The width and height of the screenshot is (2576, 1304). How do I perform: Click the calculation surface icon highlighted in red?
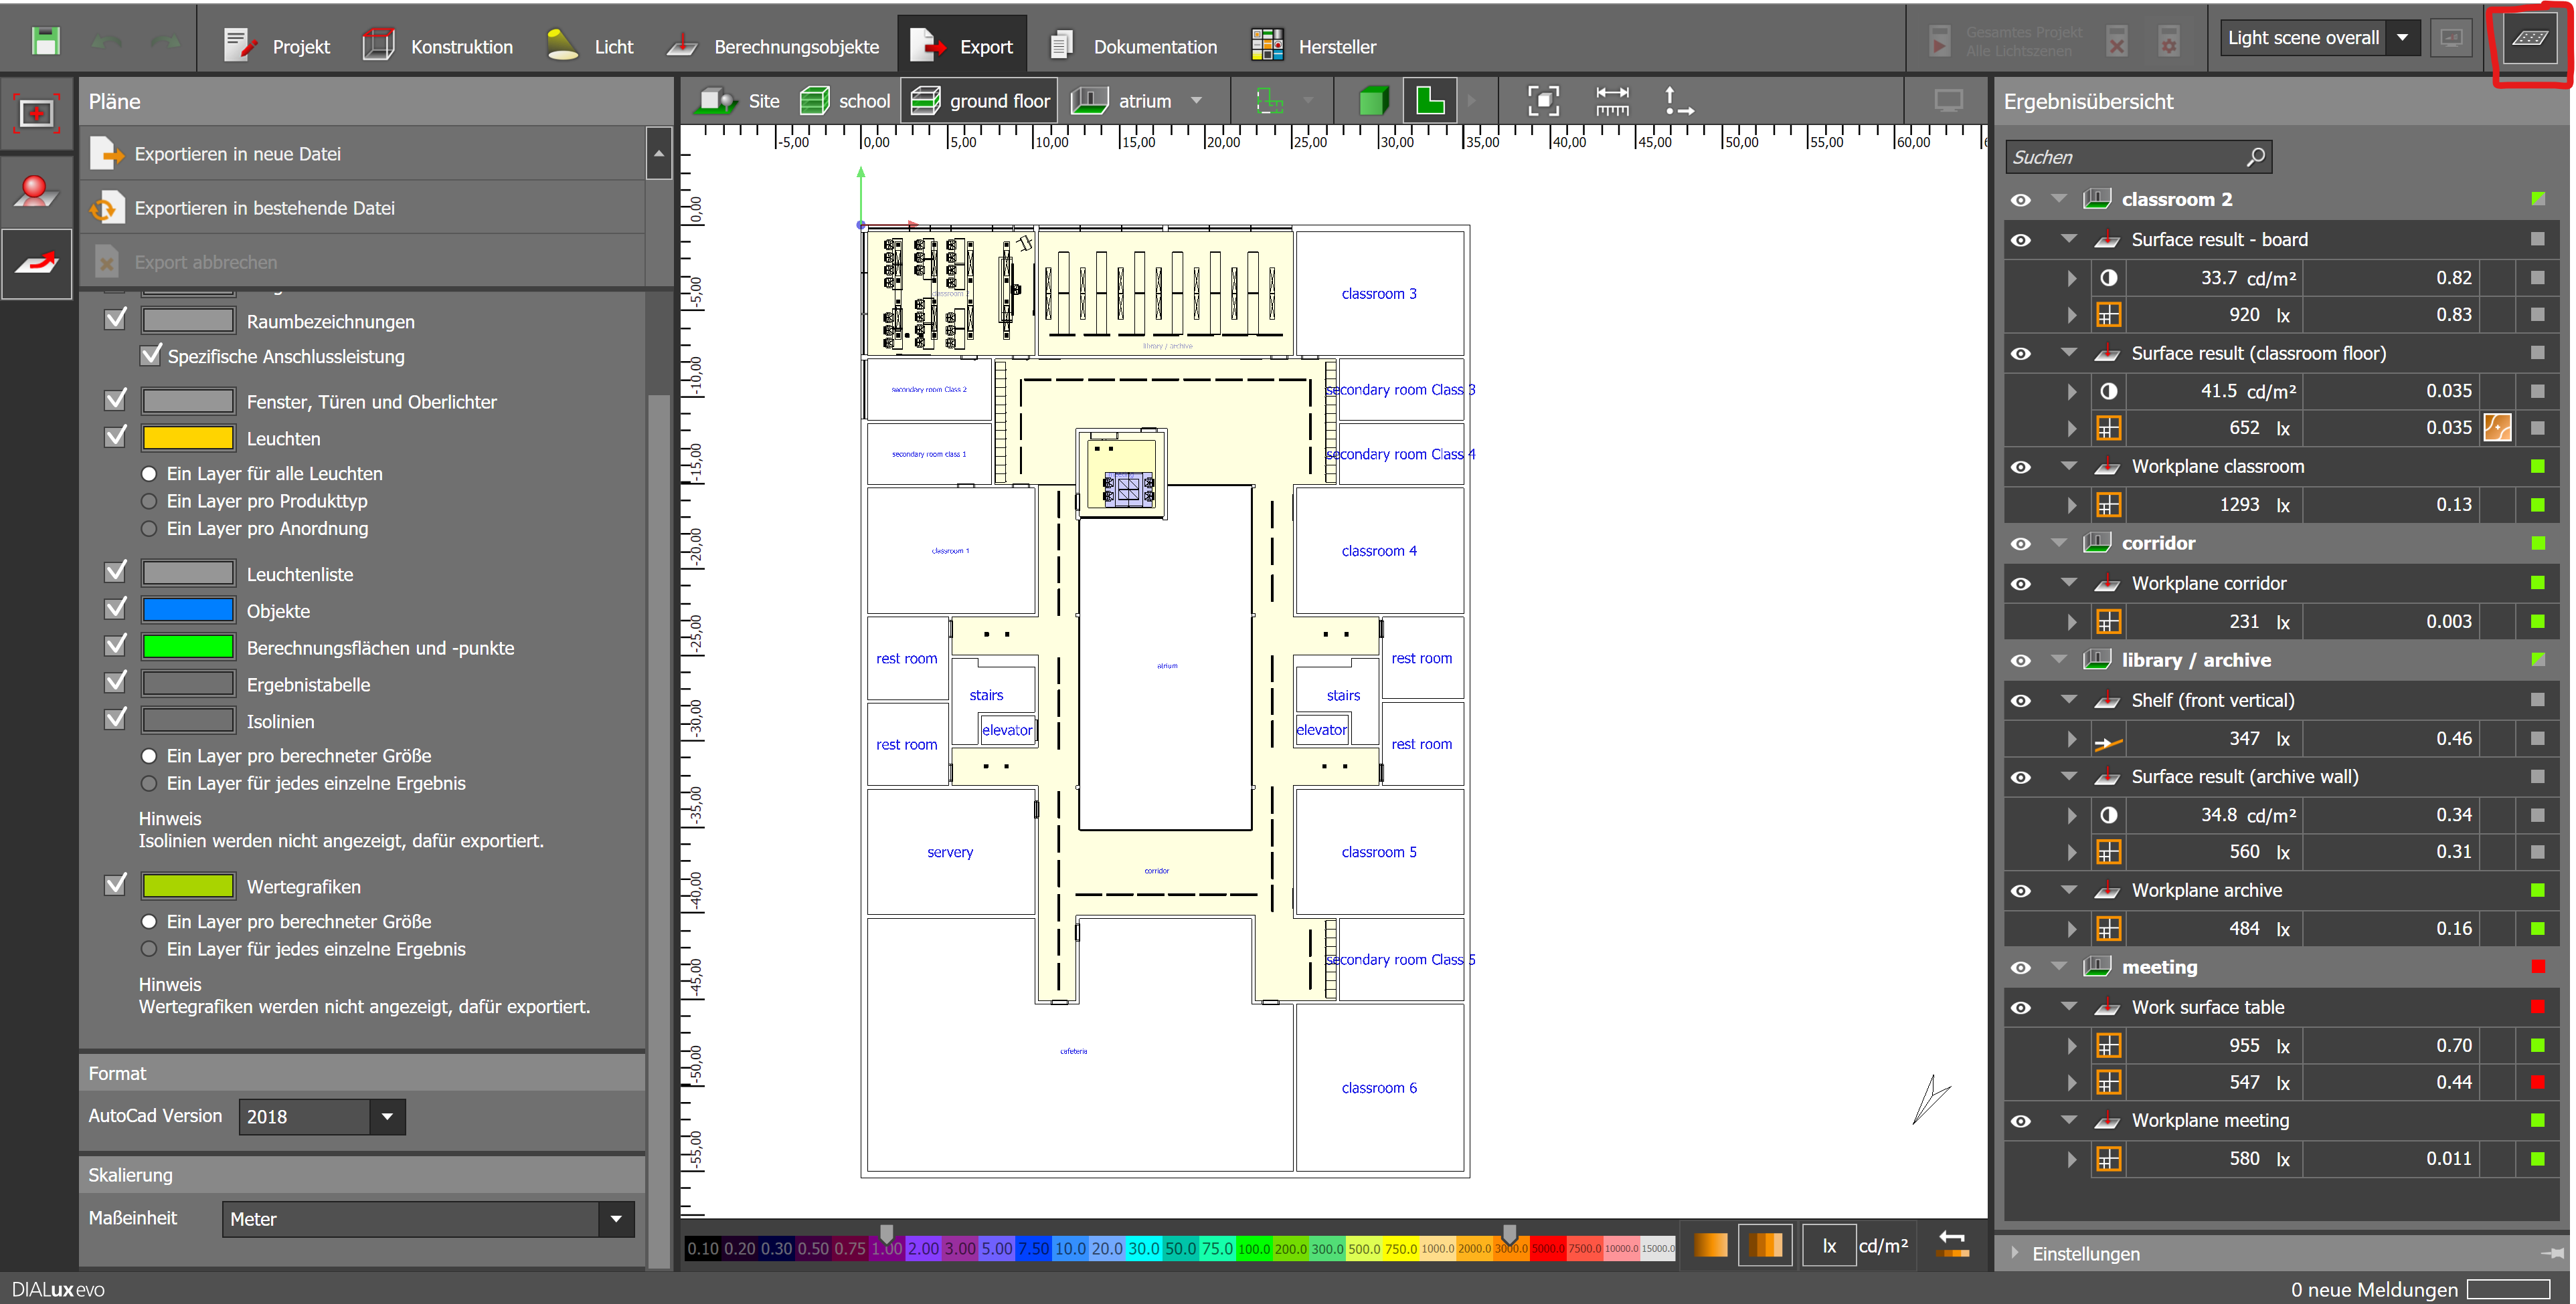(2529, 39)
